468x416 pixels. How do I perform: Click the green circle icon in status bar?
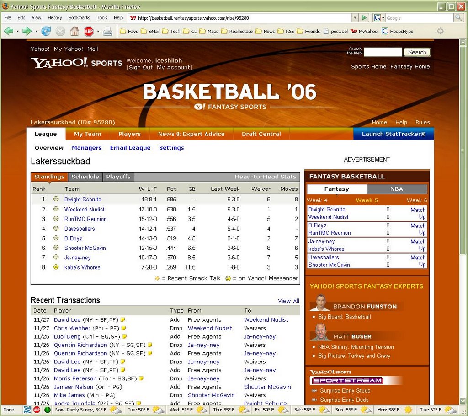(47, 410)
